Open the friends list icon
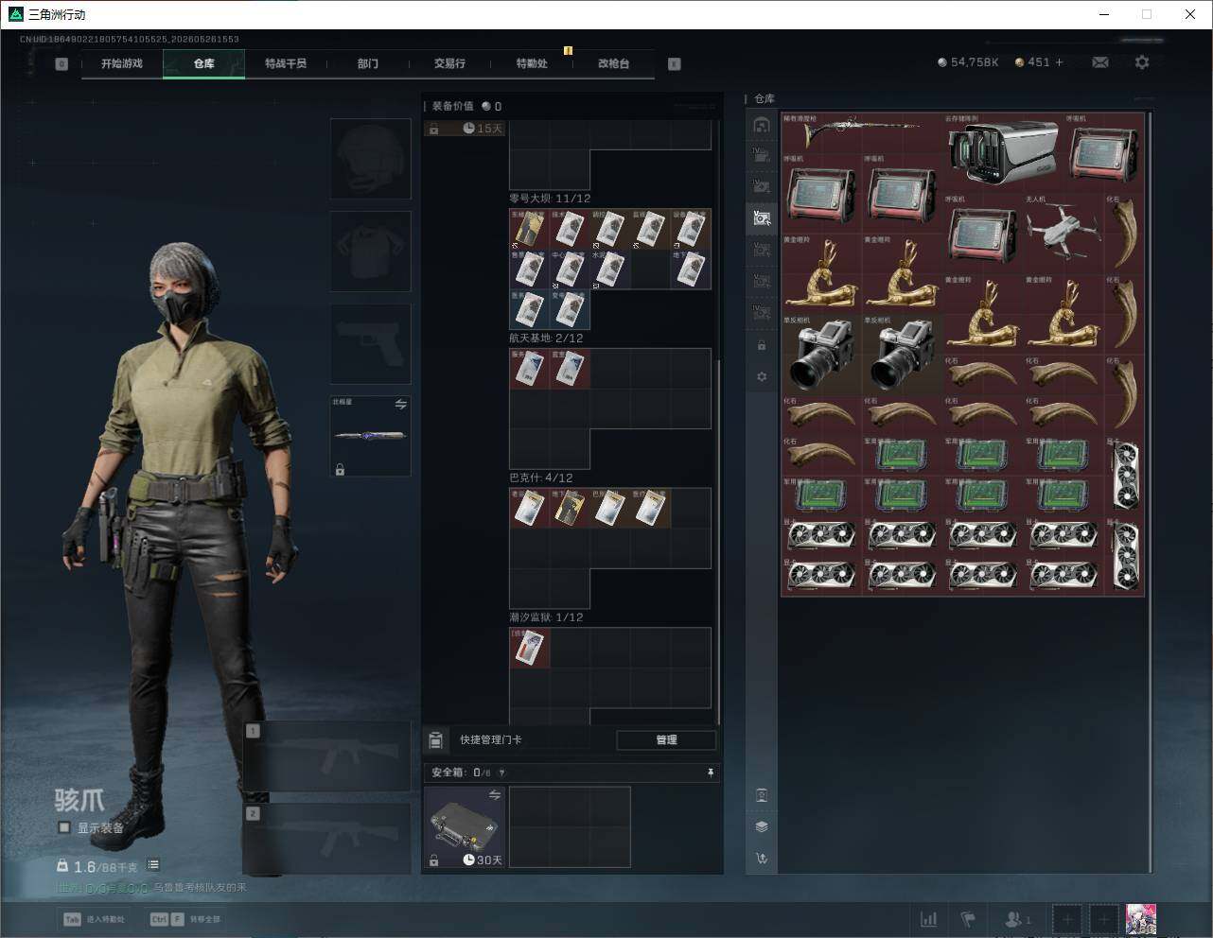Screen dimensions: 1213x938 1018,919
